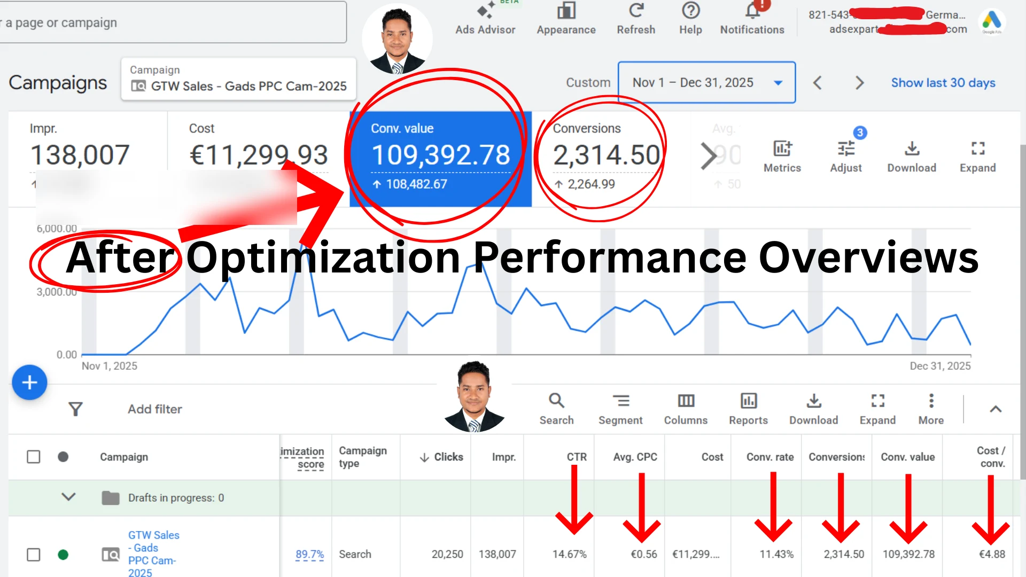
Task: Click table toolbar Expand icon
Action: coord(877,401)
